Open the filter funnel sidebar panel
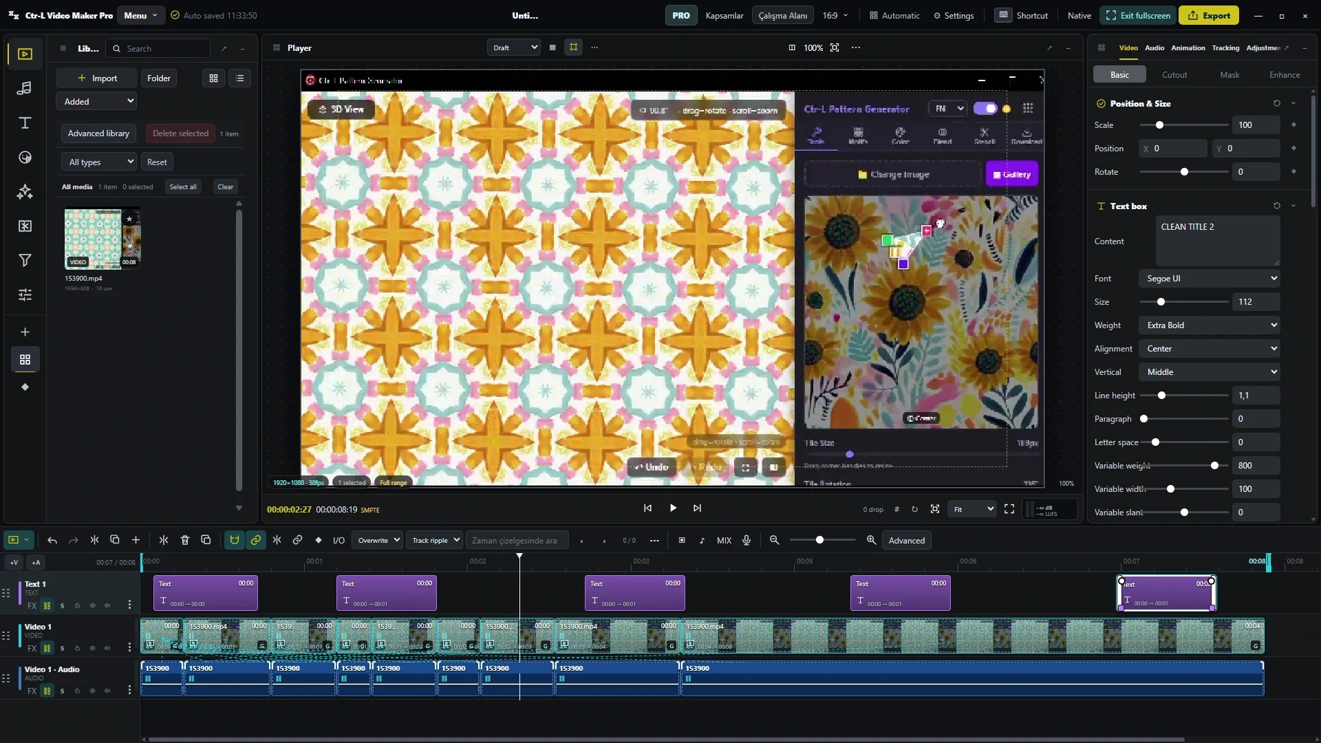The image size is (1321, 743). 25,261
